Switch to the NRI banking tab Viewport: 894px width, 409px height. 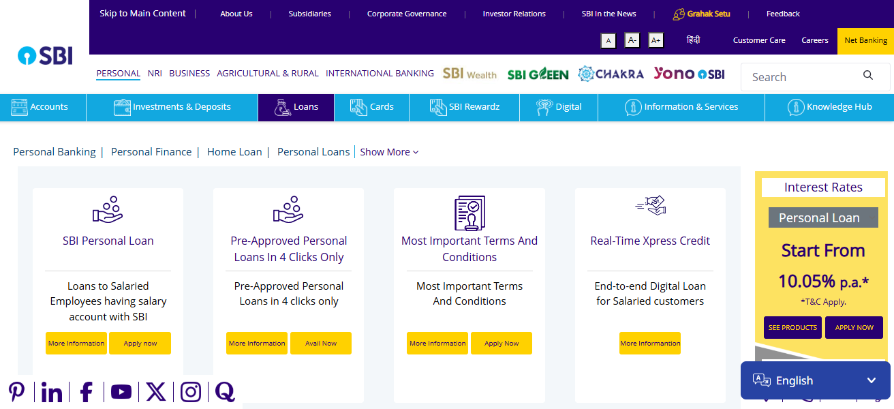pyautogui.click(x=154, y=73)
